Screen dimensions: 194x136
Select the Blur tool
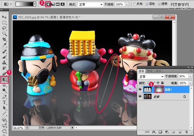tap(4, 85)
